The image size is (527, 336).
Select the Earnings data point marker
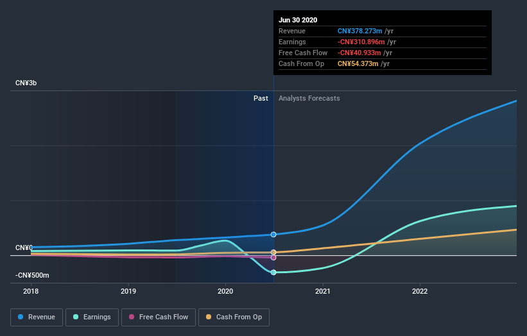(273, 273)
